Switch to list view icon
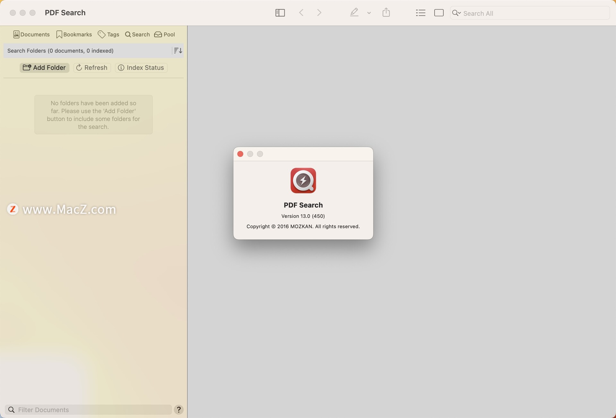This screenshot has width=616, height=418. coord(420,13)
